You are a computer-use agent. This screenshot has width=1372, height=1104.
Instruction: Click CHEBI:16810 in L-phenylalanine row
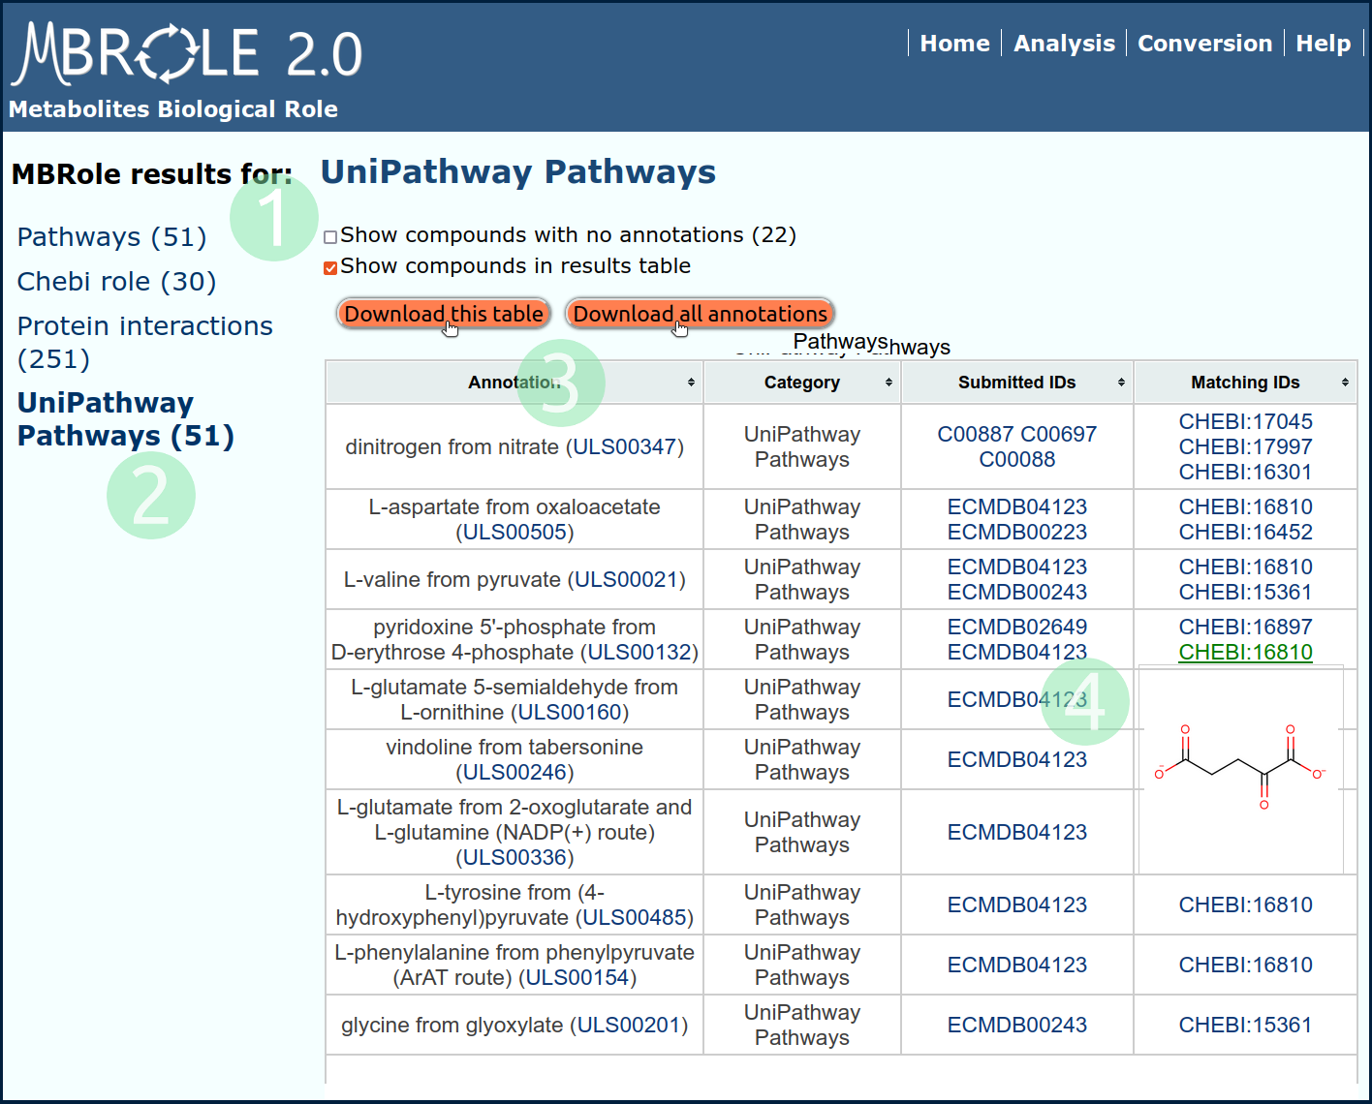[1245, 965]
